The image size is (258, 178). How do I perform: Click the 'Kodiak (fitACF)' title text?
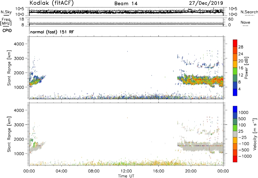coord(52,3)
